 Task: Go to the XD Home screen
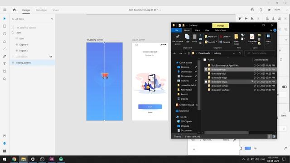14,10
